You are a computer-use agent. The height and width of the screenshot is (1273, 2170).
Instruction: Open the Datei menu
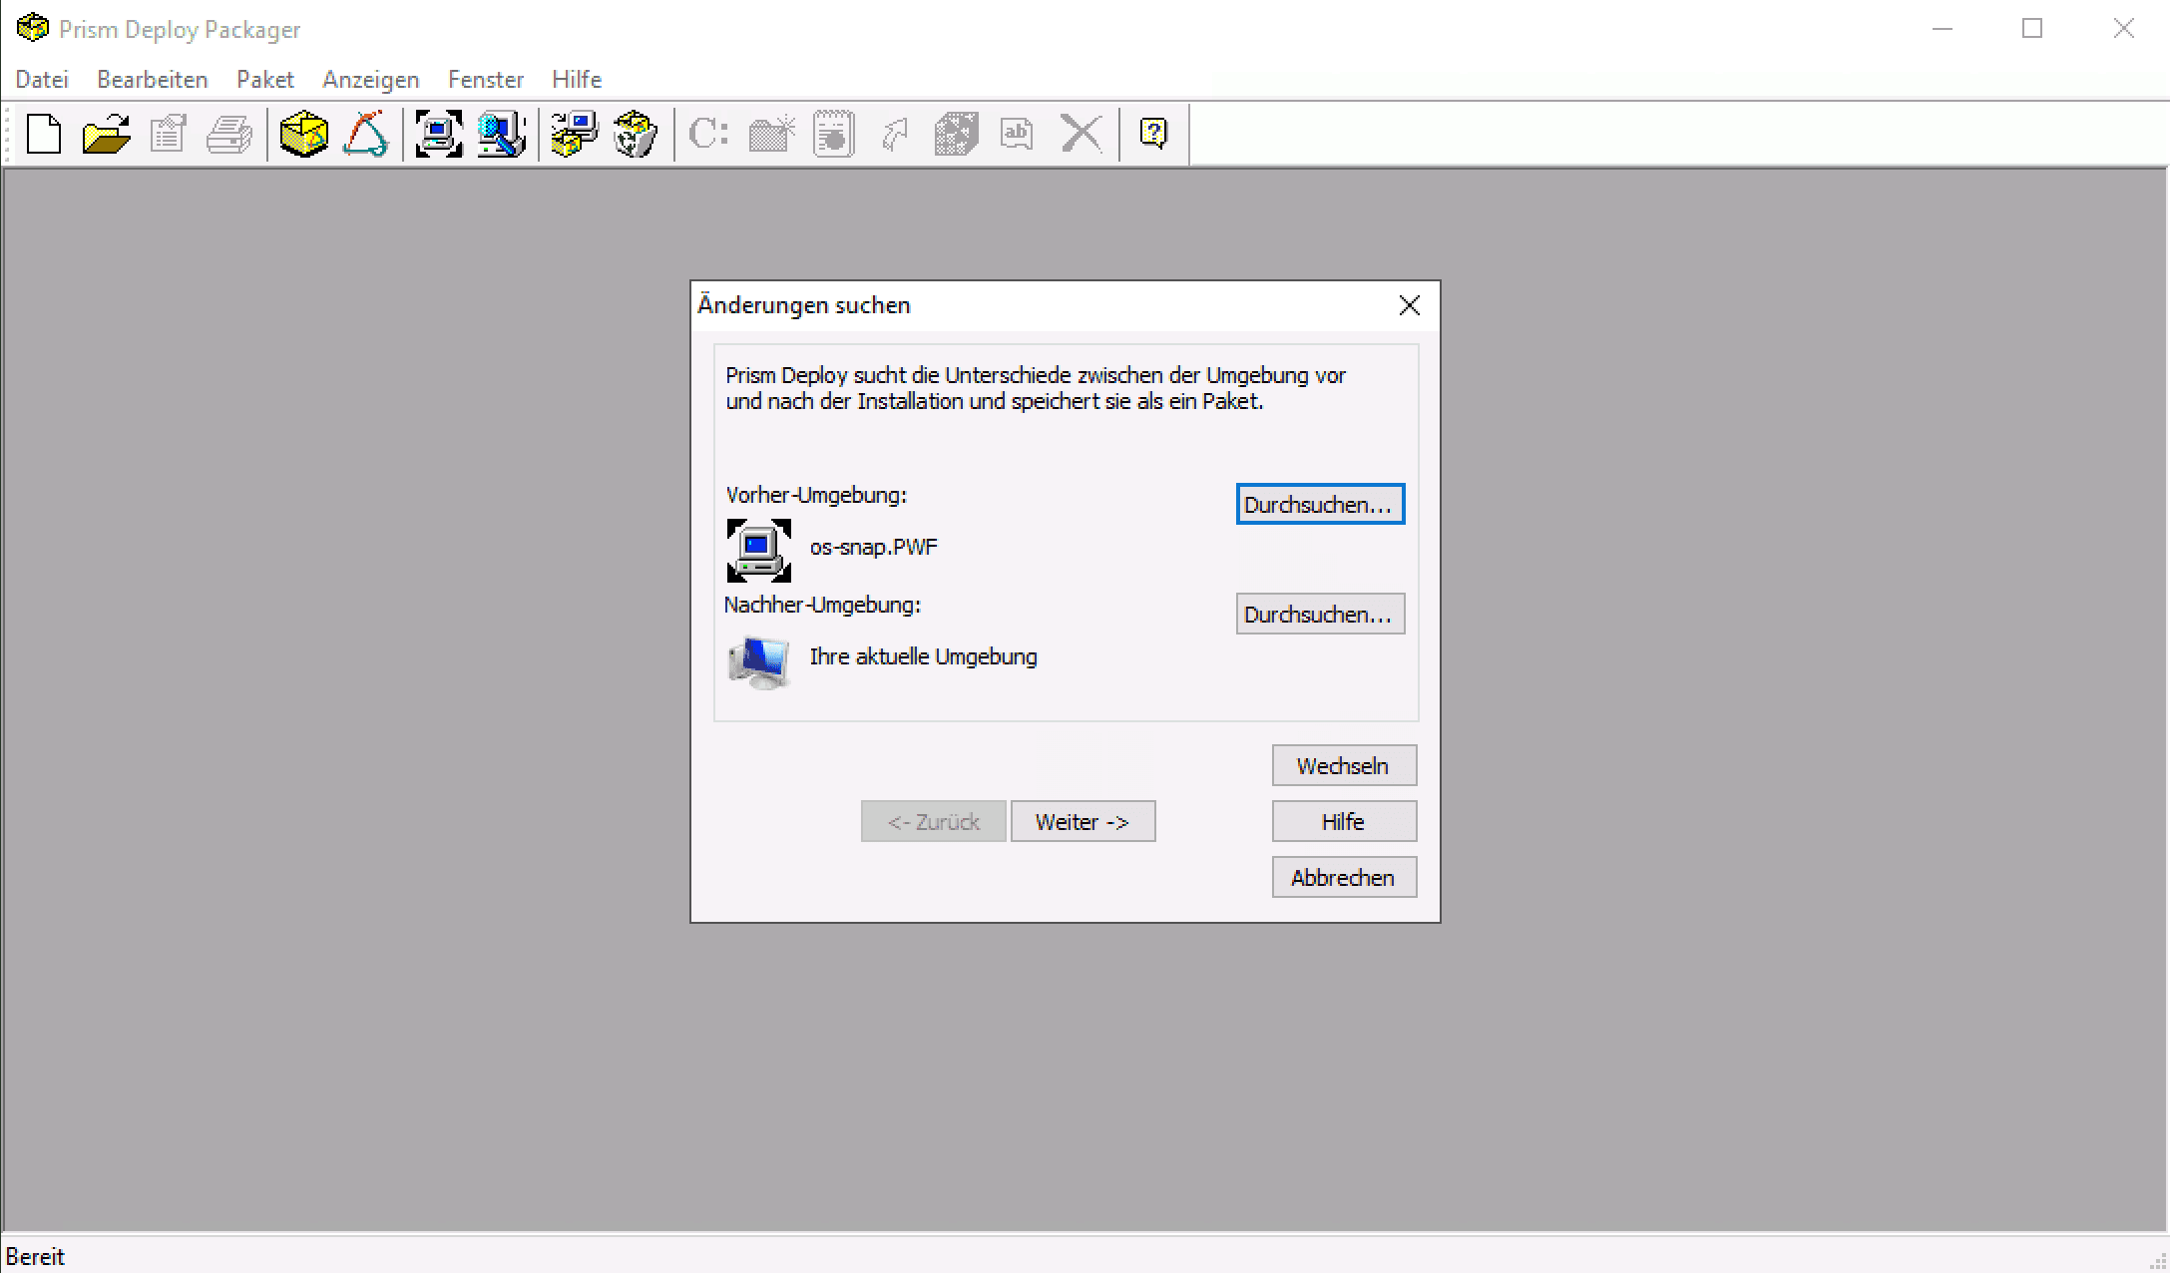pyautogui.click(x=42, y=80)
